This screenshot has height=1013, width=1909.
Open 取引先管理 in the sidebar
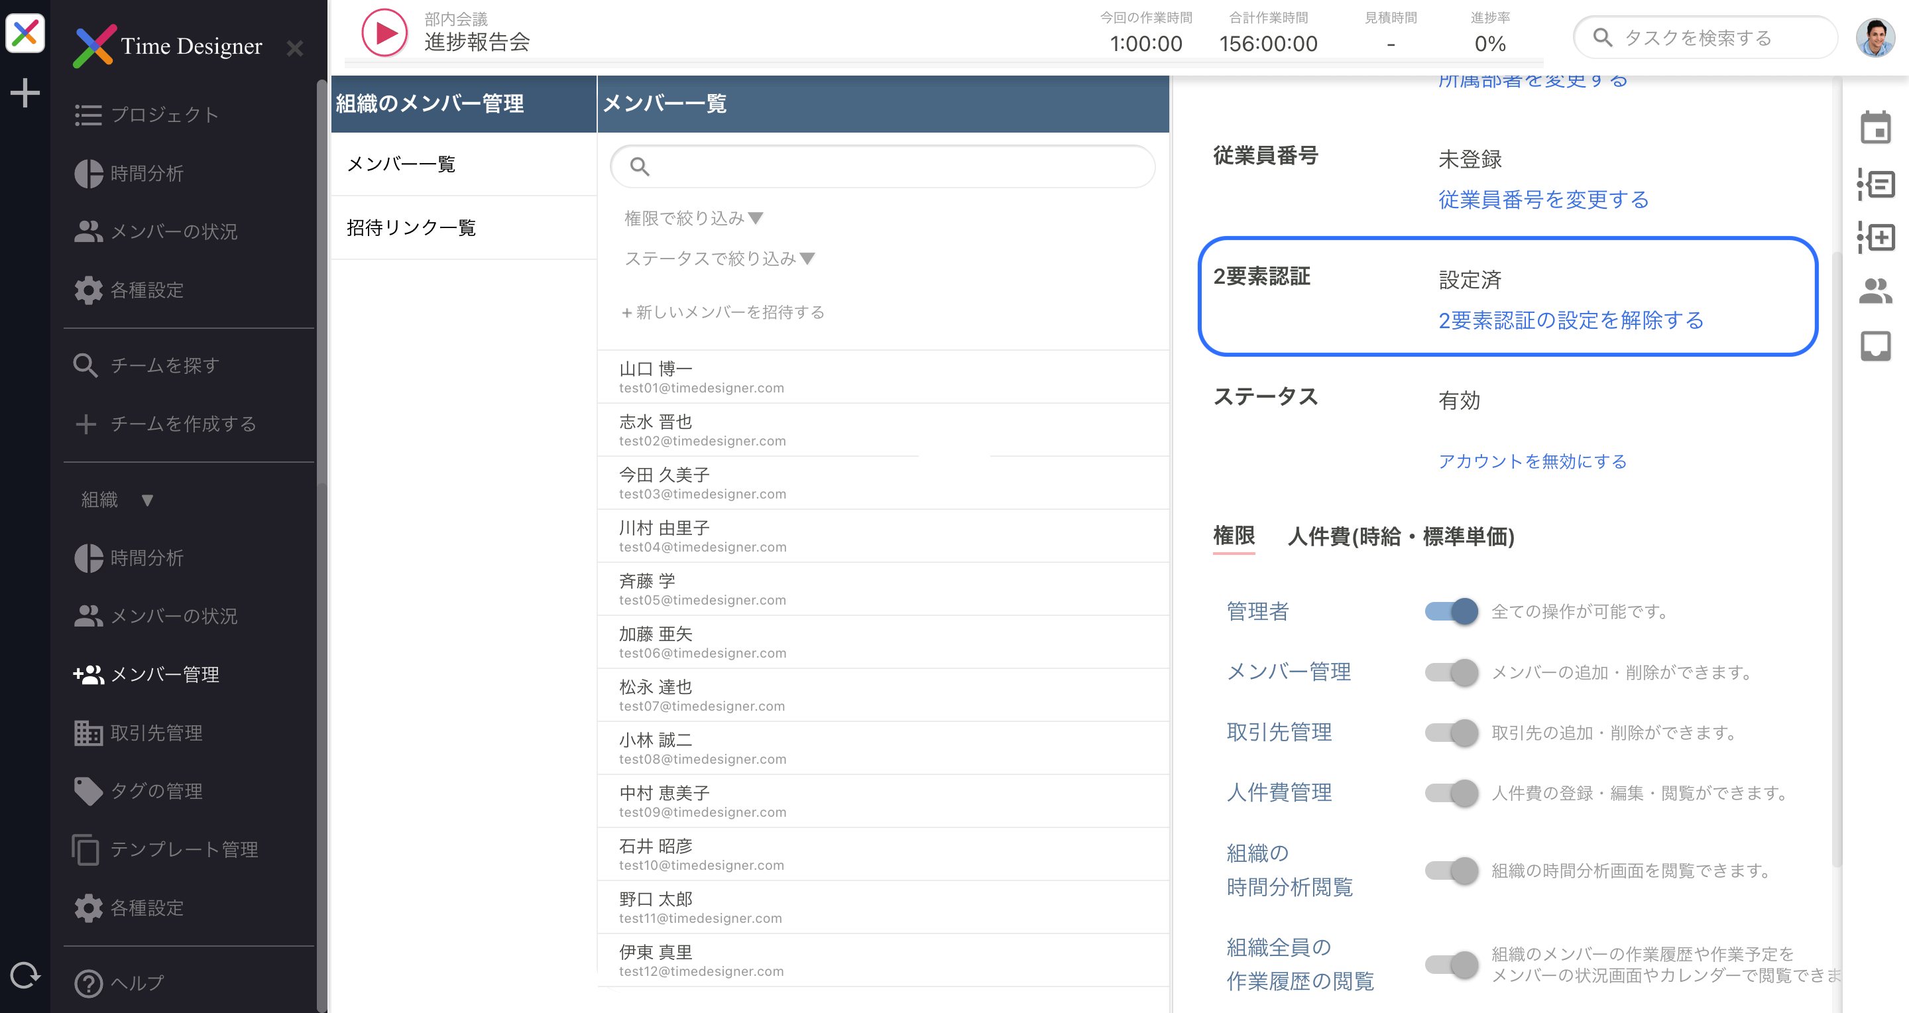point(156,732)
